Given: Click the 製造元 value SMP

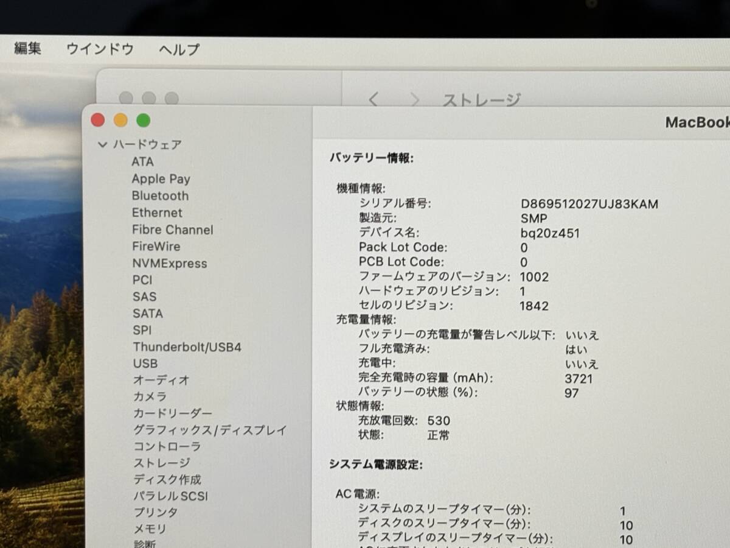Looking at the screenshot, I should click(534, 219).
